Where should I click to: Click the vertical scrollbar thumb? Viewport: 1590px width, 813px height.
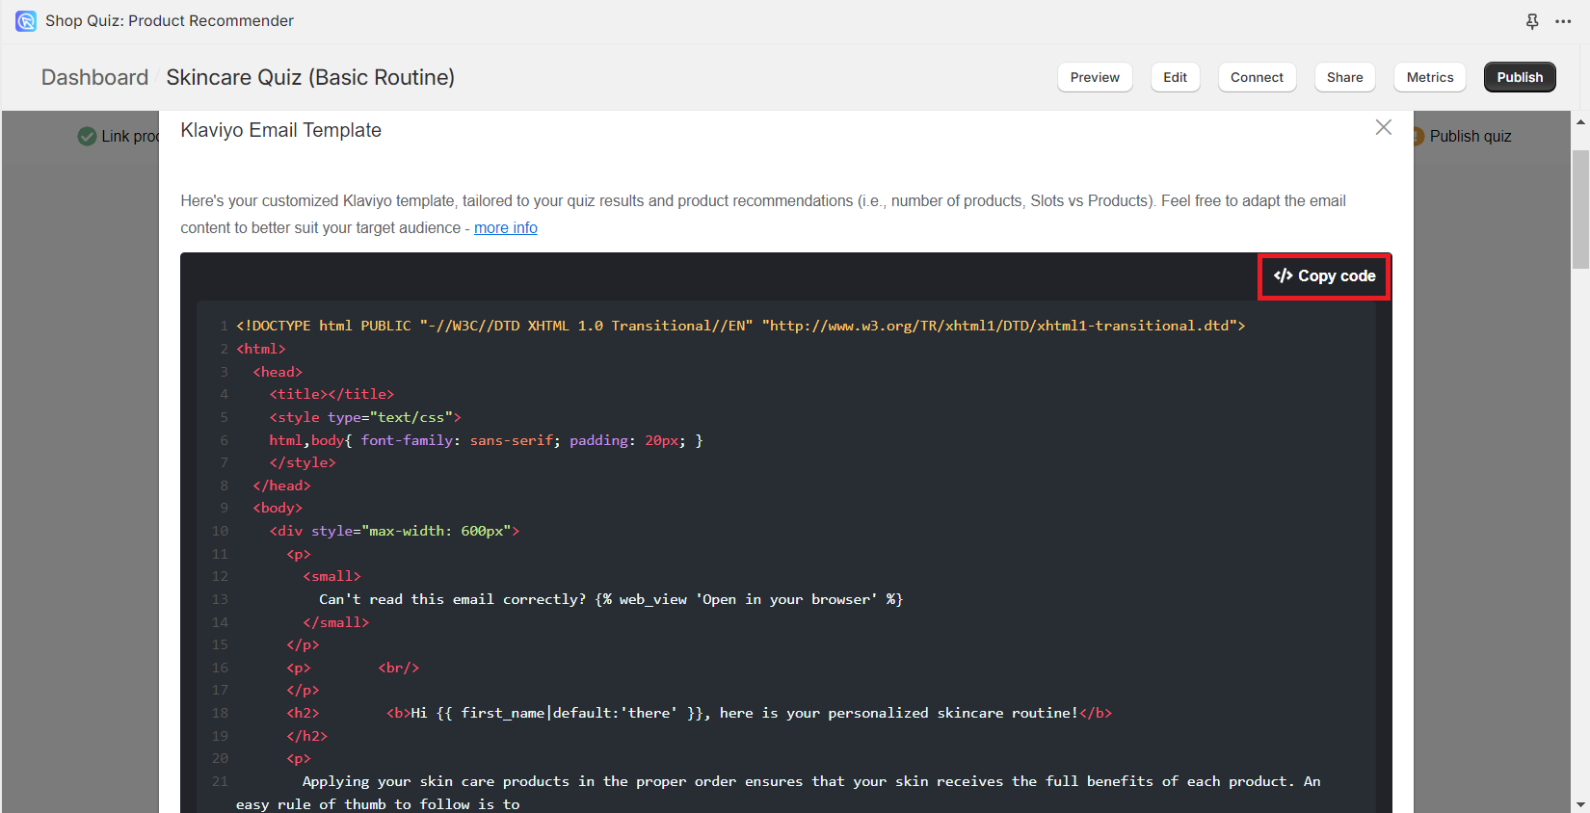point(1580,208)
